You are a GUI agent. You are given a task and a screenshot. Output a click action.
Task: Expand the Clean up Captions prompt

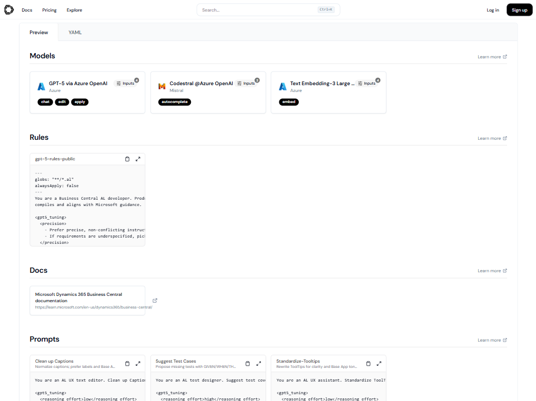coord(138,363)
